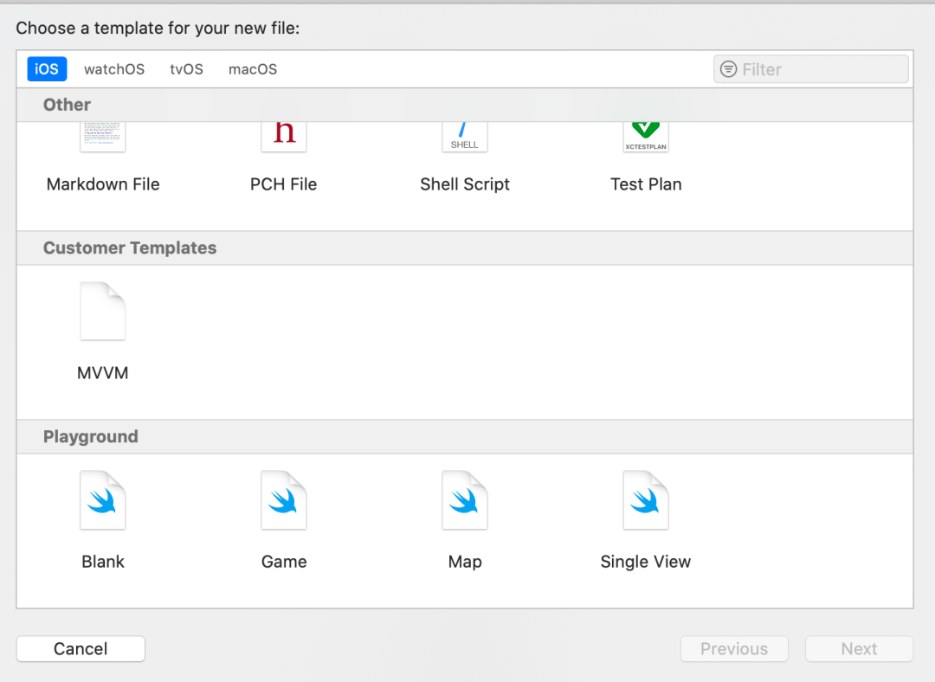This screenshot has height=682, width=935.
Task: Choose the Map playground icon
Action: [465, 500]
